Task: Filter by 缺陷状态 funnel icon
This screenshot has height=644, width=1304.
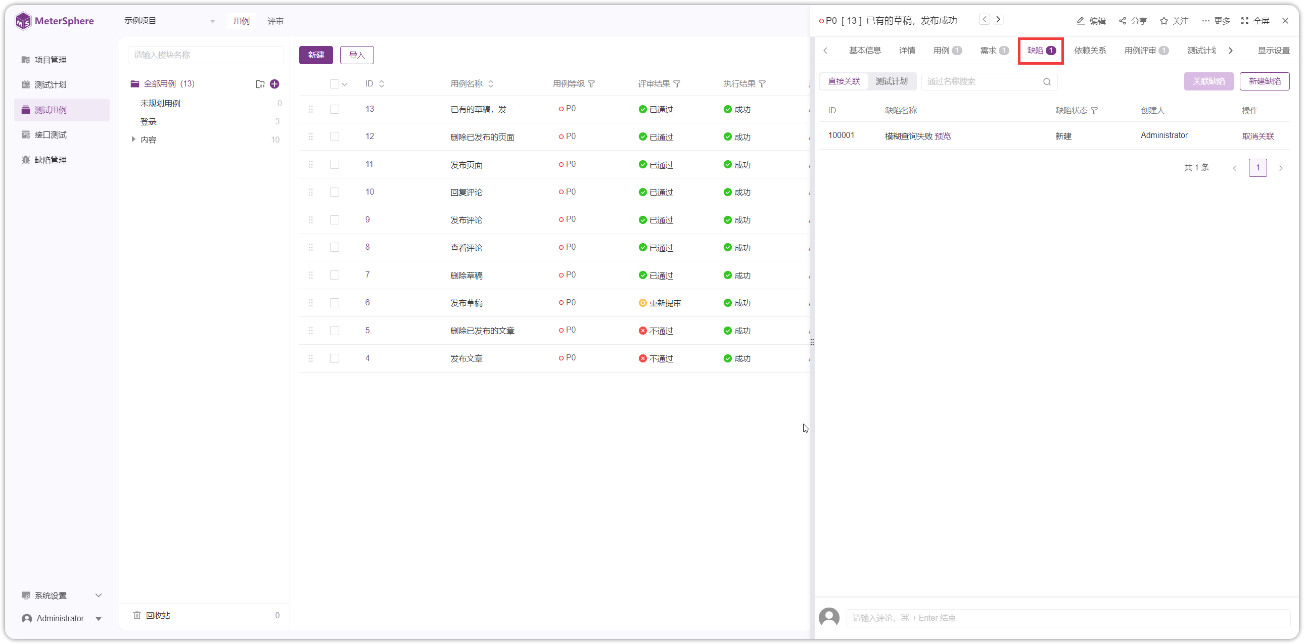Action: 1094,110
